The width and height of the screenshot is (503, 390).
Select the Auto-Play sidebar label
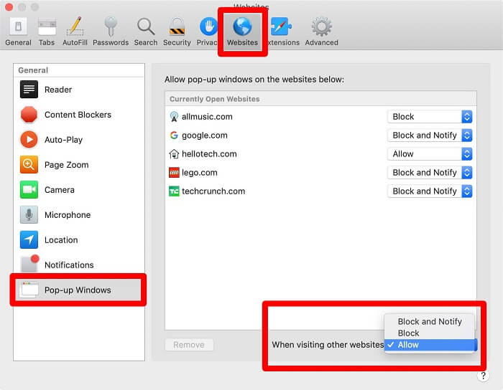click(63, 140)
